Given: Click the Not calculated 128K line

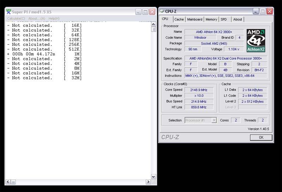Looking at the screenshot, I should pyautogui.click(x=44, y=40).
